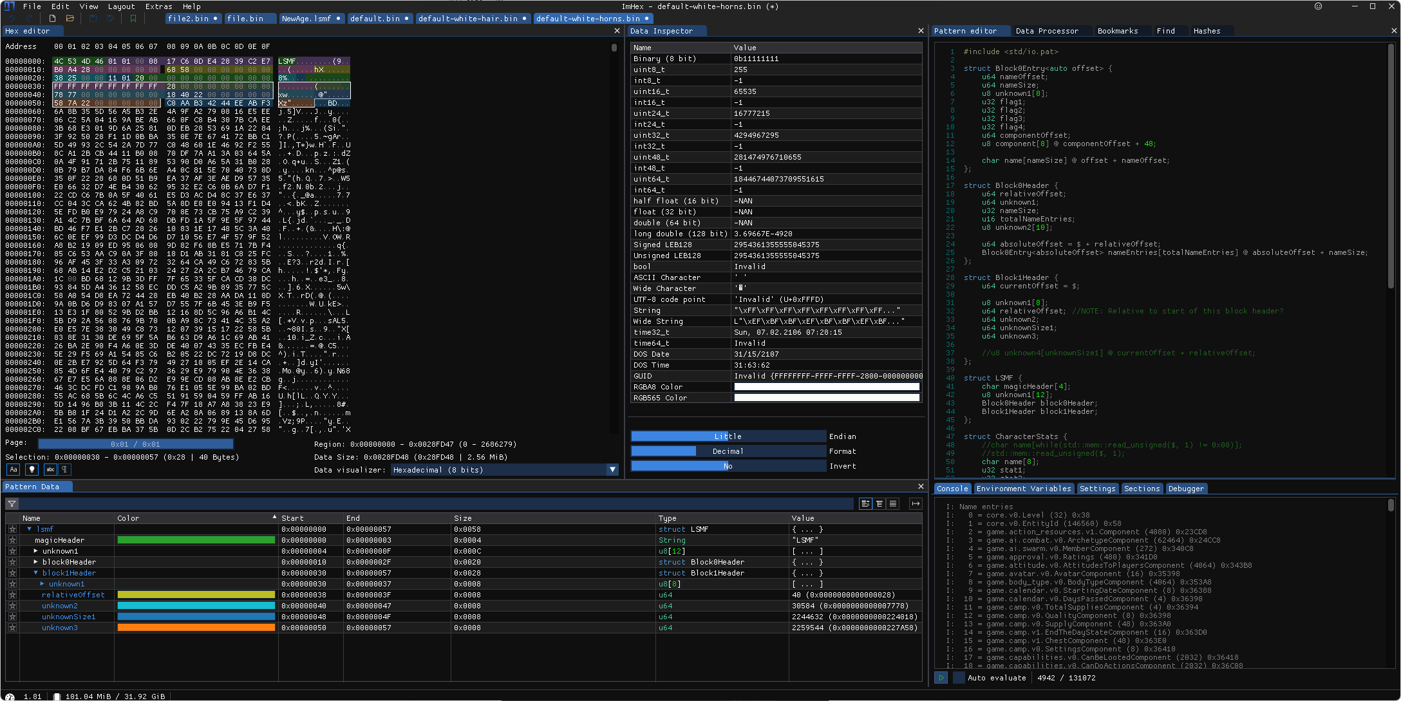This screenshot has height=701, width=1401.
Task: Click the pattern data filter icon
Action: [12, 504]
